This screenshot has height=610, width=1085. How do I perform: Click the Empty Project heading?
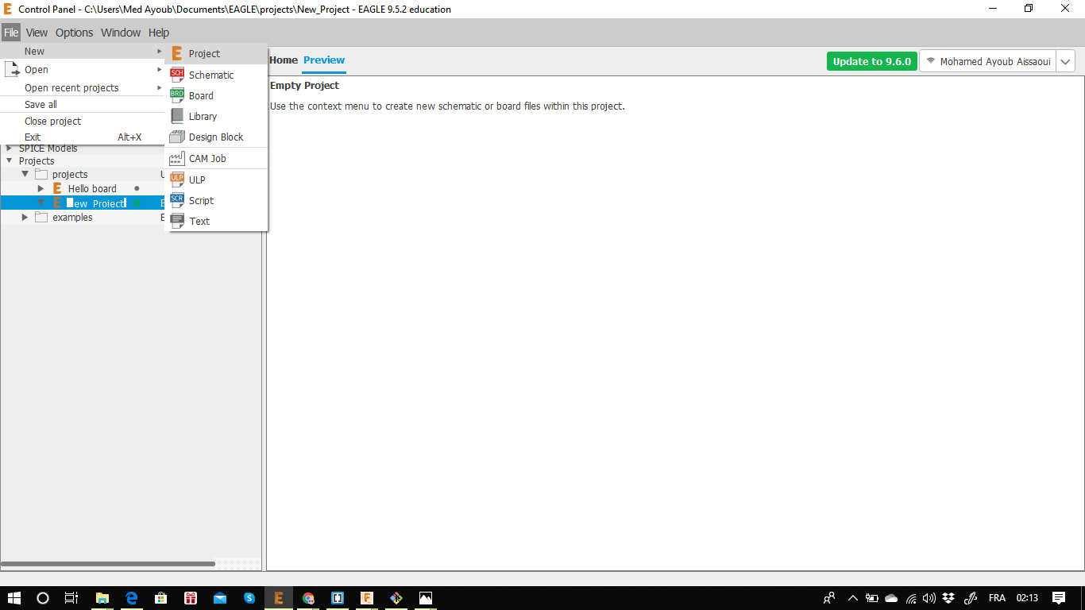[304, 85]
